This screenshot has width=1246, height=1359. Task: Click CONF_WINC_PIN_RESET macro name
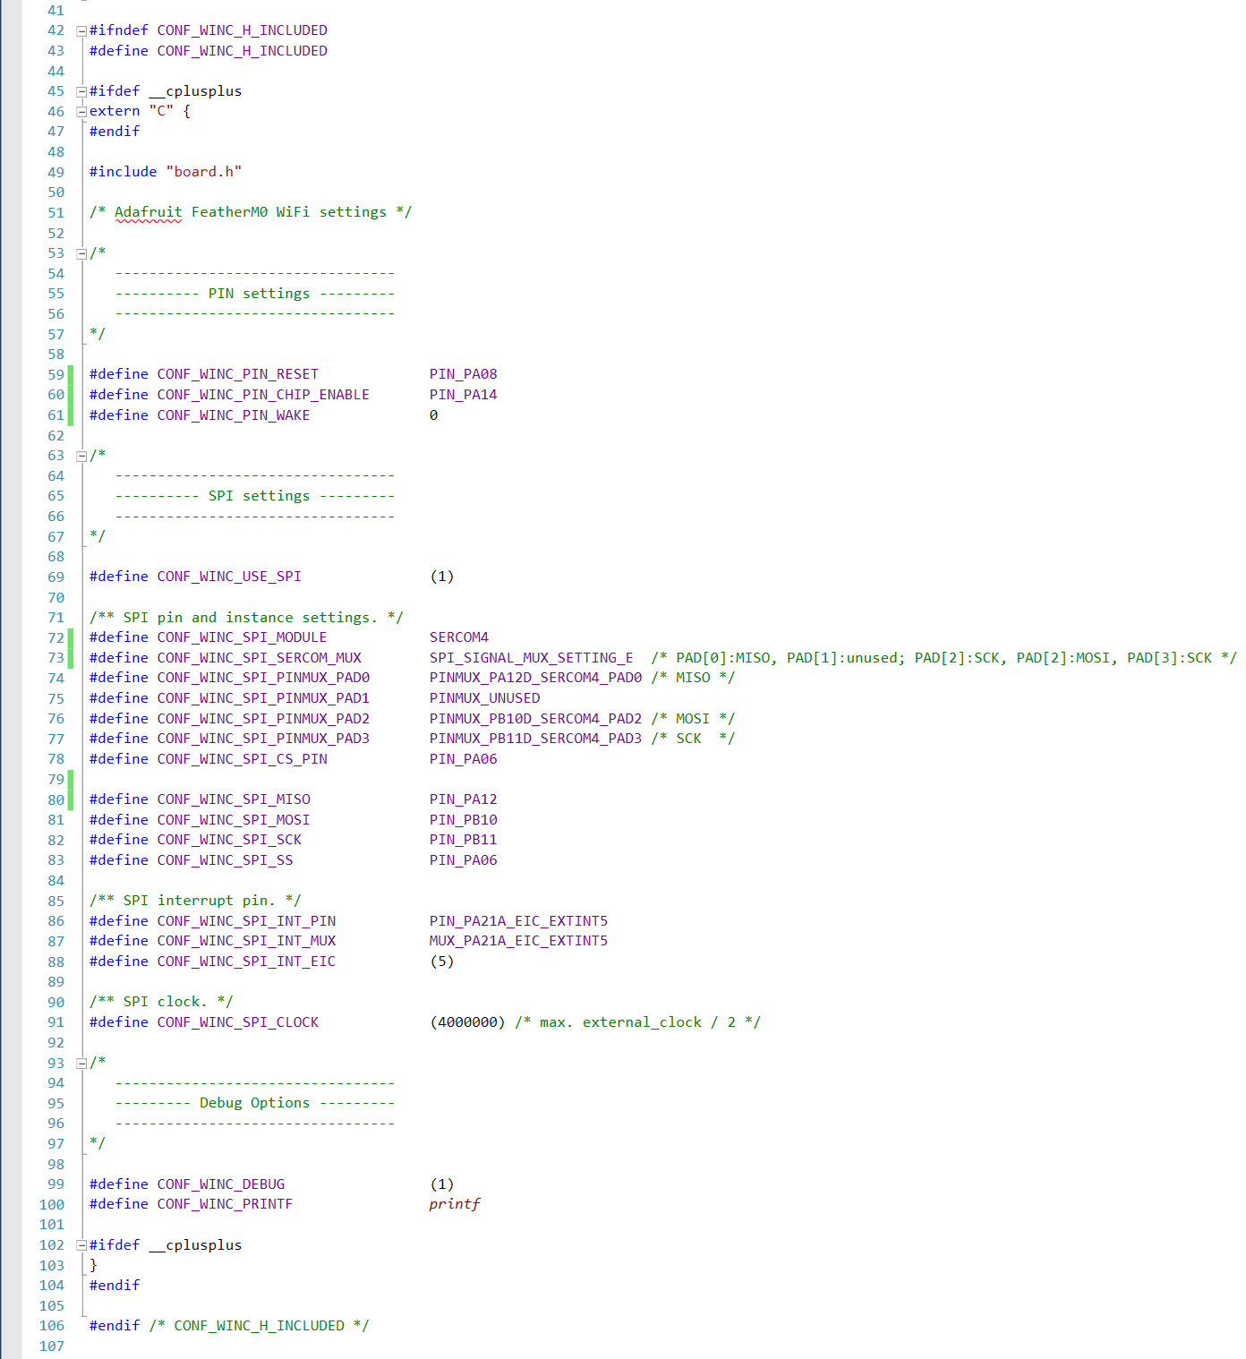pos(238,374)
